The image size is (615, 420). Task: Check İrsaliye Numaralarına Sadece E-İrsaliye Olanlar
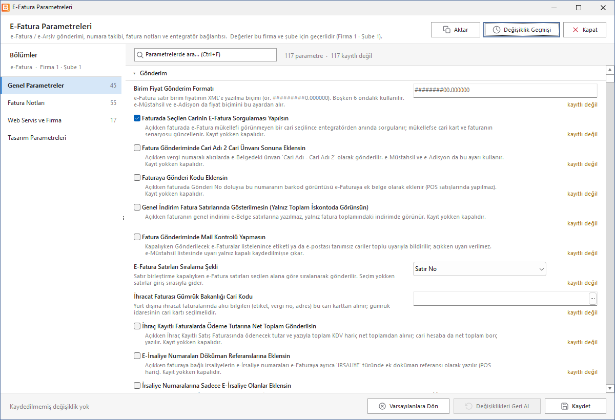pos(137,386)
